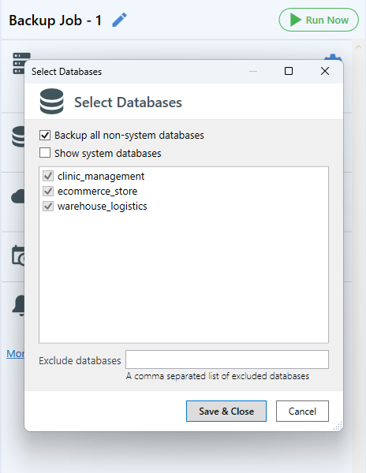Select the ecommerce_store database name
The image size is (366, 473).
[98, 191]
